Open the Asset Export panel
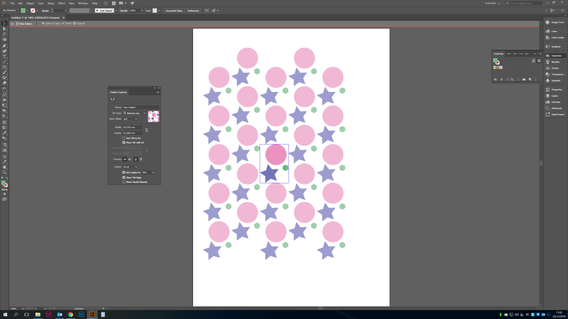The image size is (568, 319). [x=554, y=115]
